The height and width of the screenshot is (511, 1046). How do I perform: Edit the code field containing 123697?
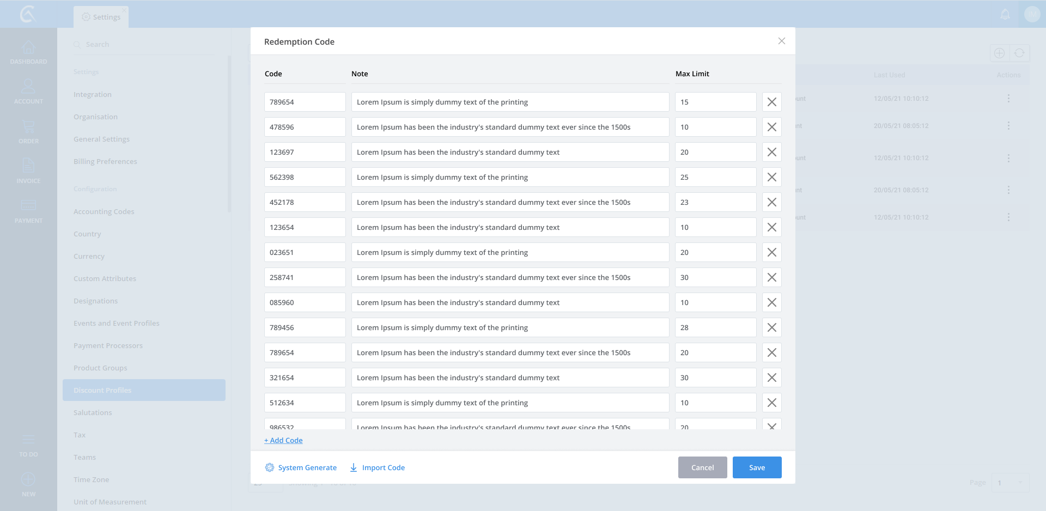[x=305, y=152]
